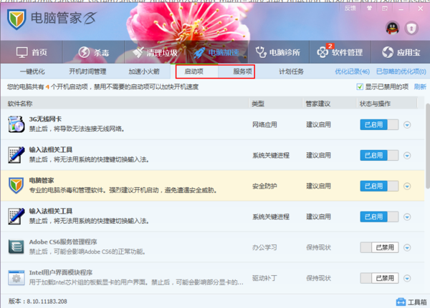
Task: Select the 服务项 services sub-tab
Action: (242, 71)
